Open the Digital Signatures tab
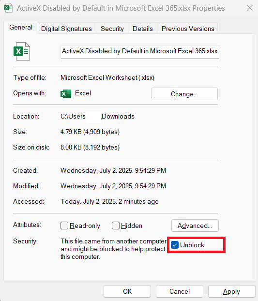Screen dimensions: 258x301 tap(66, 29)
